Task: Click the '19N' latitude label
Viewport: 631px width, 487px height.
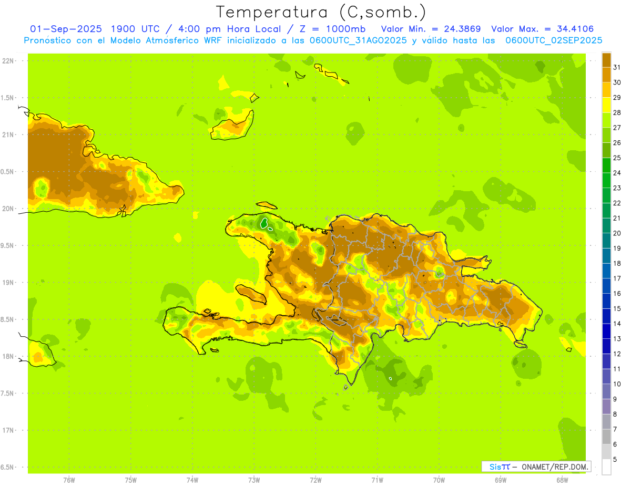Action: click(8, 283)
